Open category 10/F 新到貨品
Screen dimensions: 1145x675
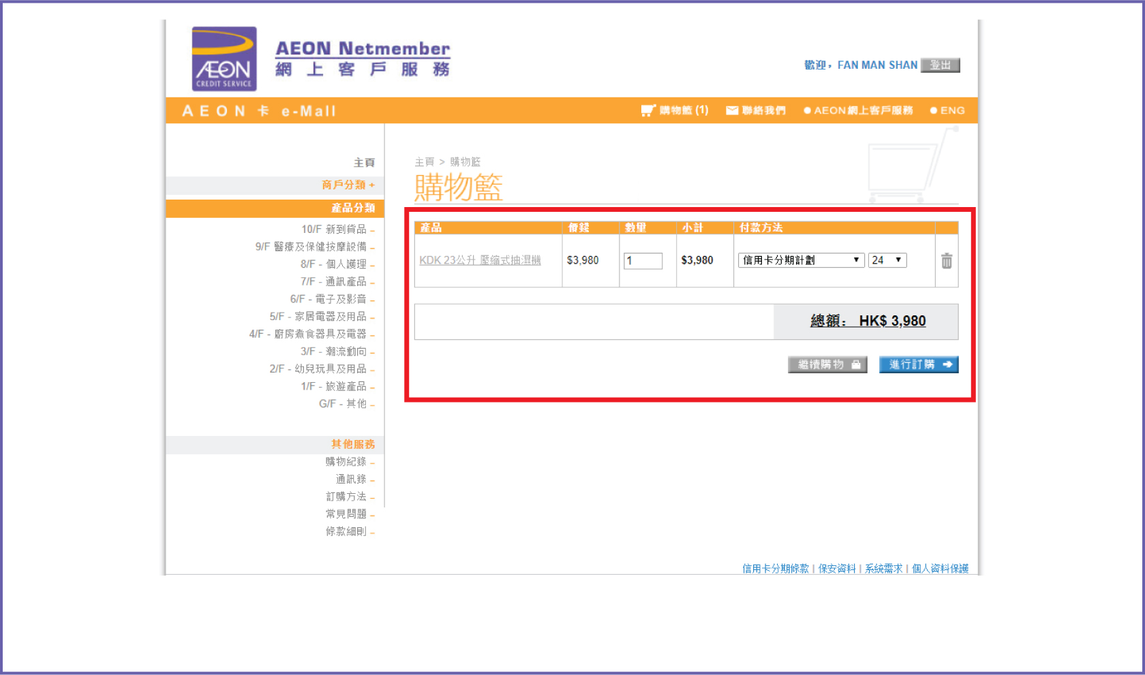pos(334,229)
